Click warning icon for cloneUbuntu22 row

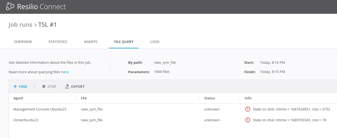[247, 120]
